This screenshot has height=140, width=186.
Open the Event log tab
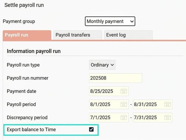pos(128,35)
